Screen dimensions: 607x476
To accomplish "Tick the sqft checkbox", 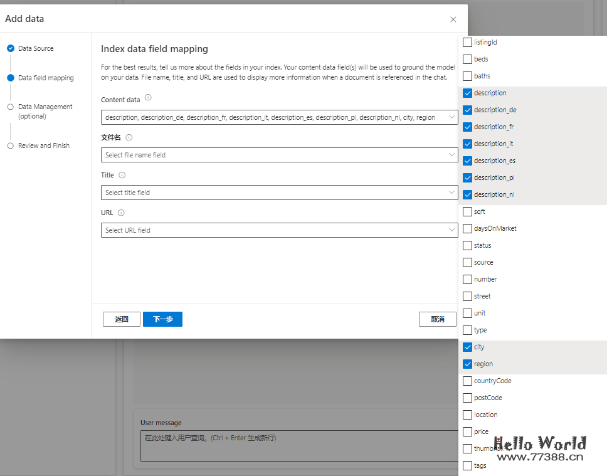I will pos(467,212).
